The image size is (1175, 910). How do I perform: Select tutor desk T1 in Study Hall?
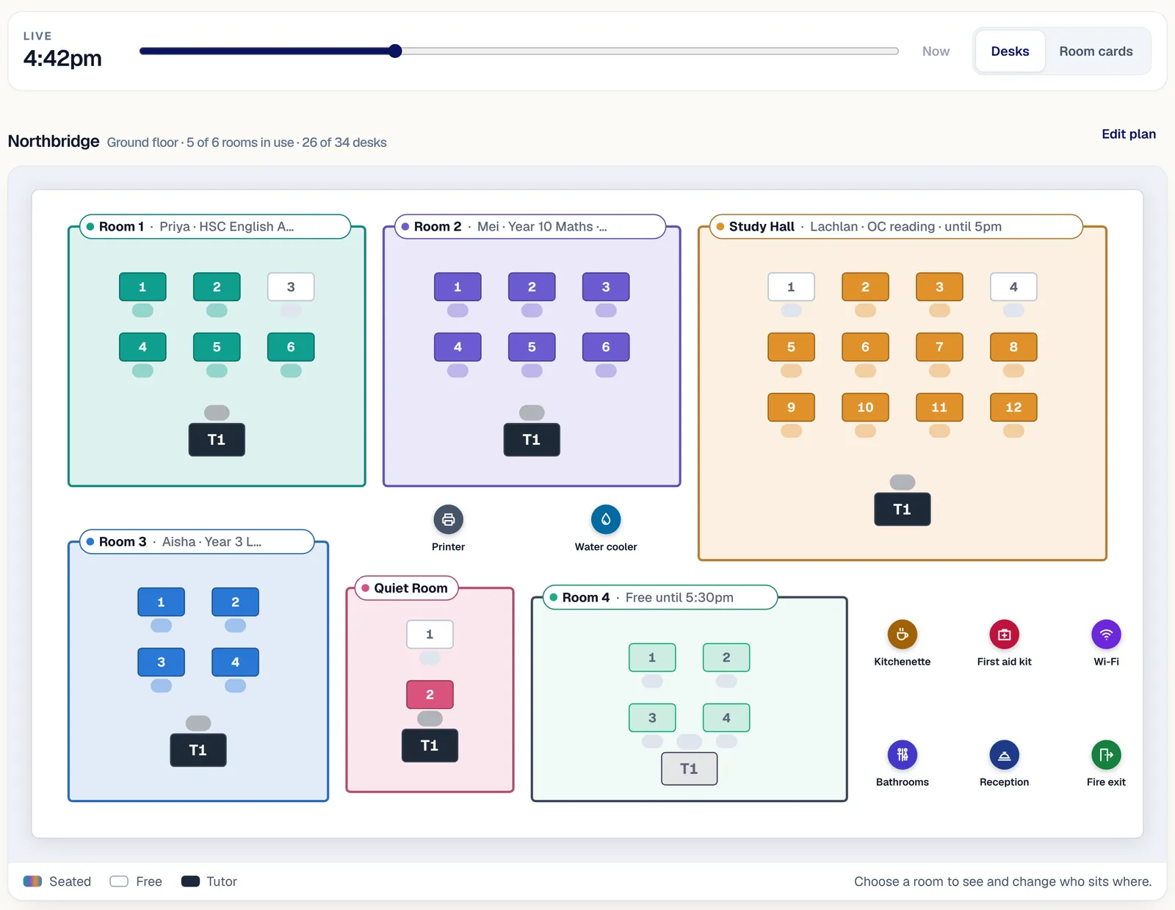[x=902, y=509]
